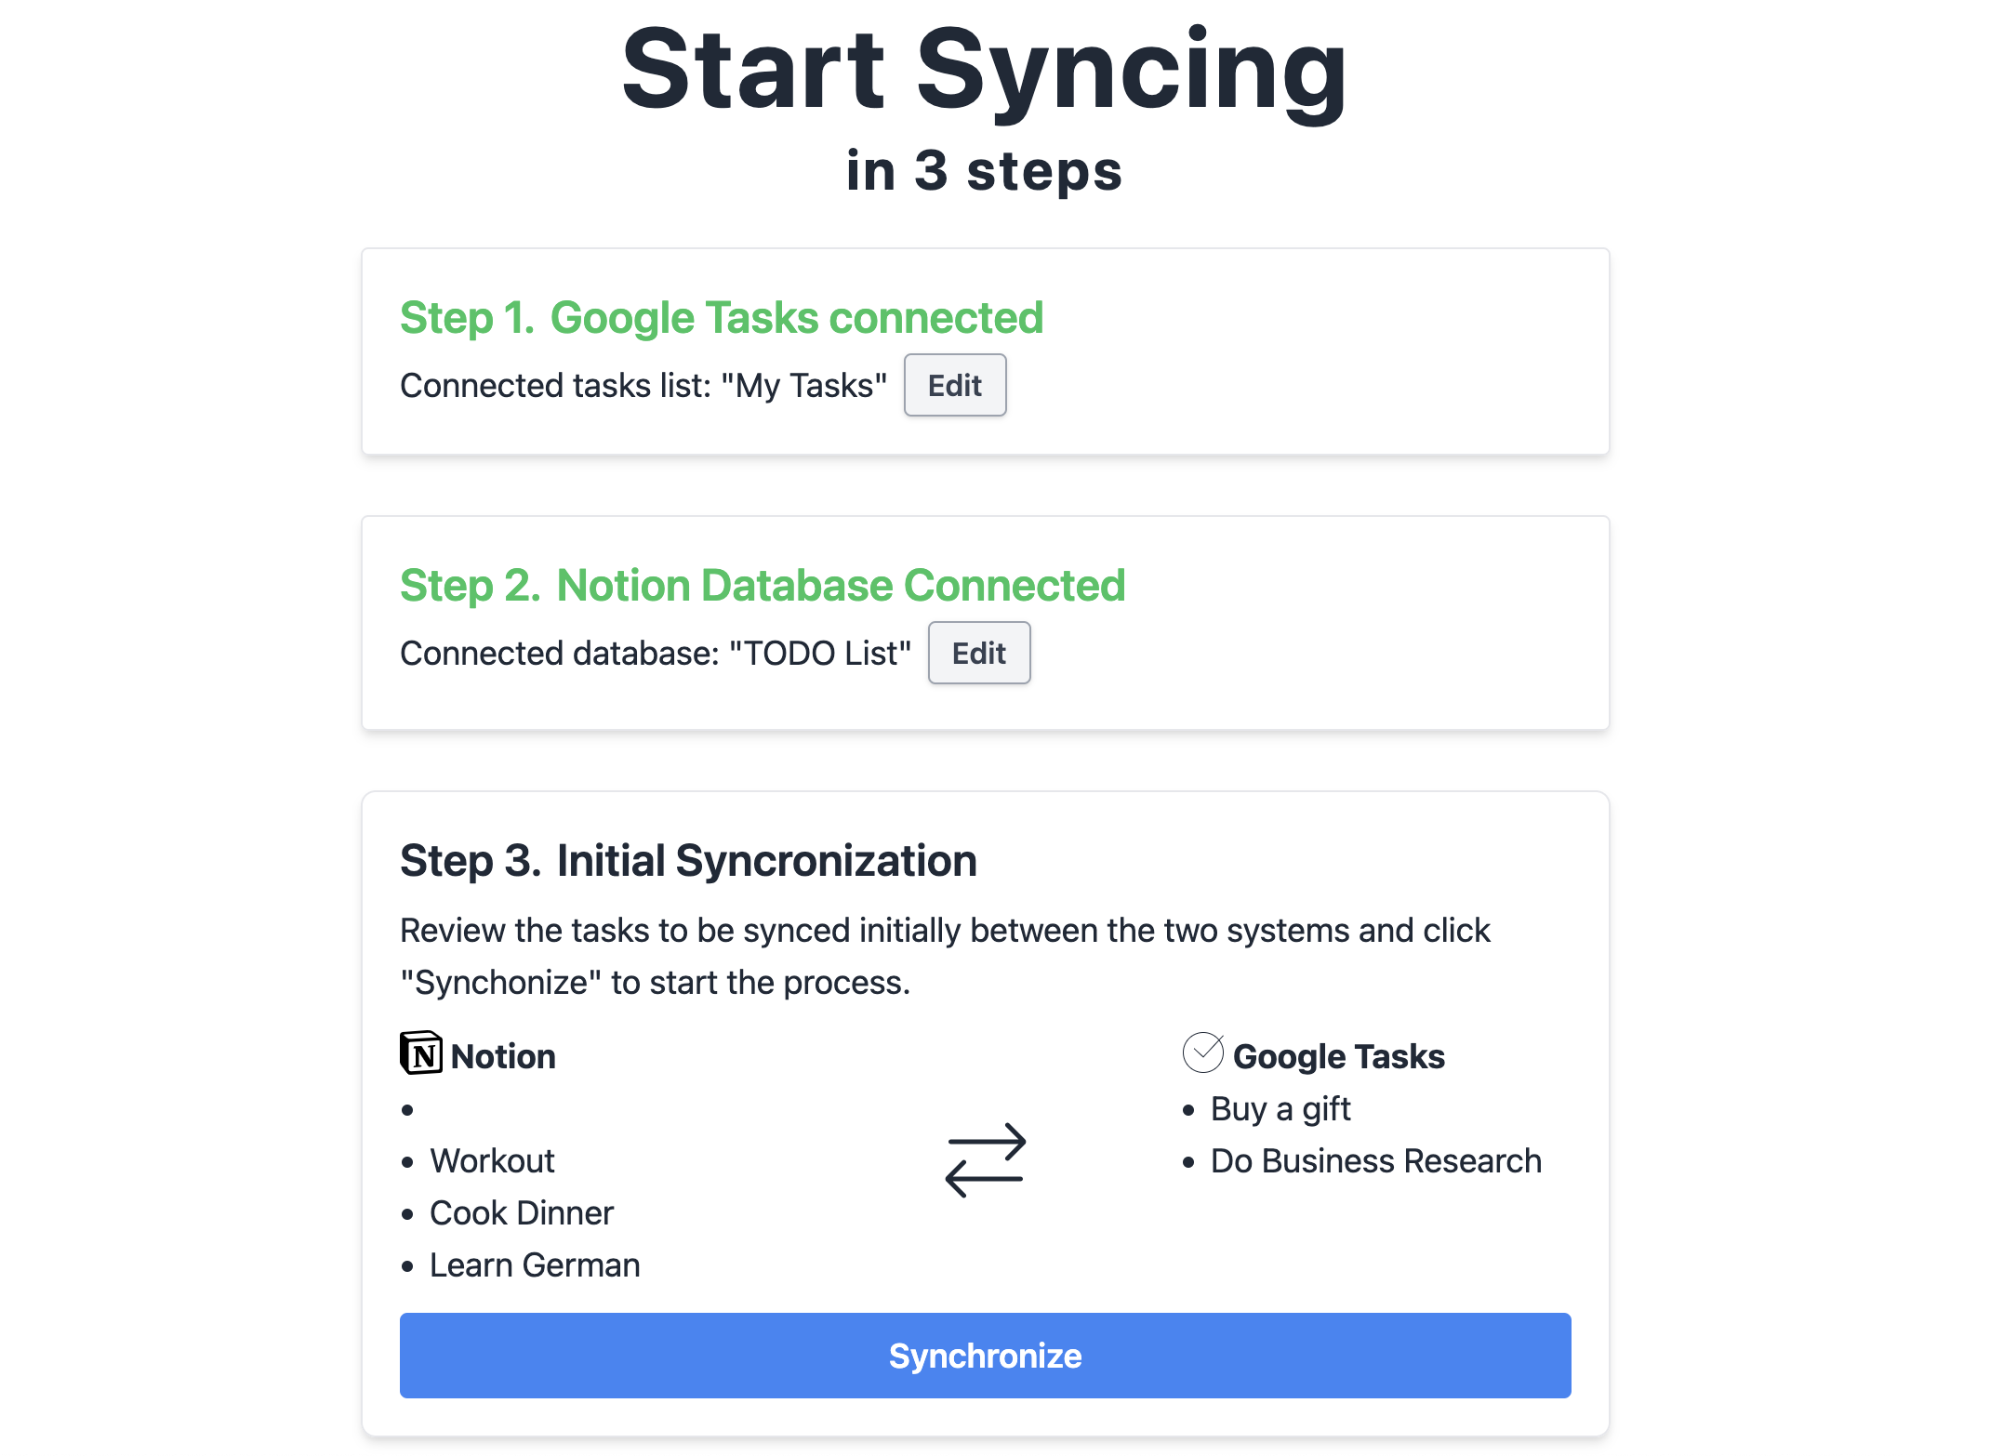Click the "in 3 steps" subtitle
2003x1456 pixels.
pyautogui.click(x=985, y=171)
